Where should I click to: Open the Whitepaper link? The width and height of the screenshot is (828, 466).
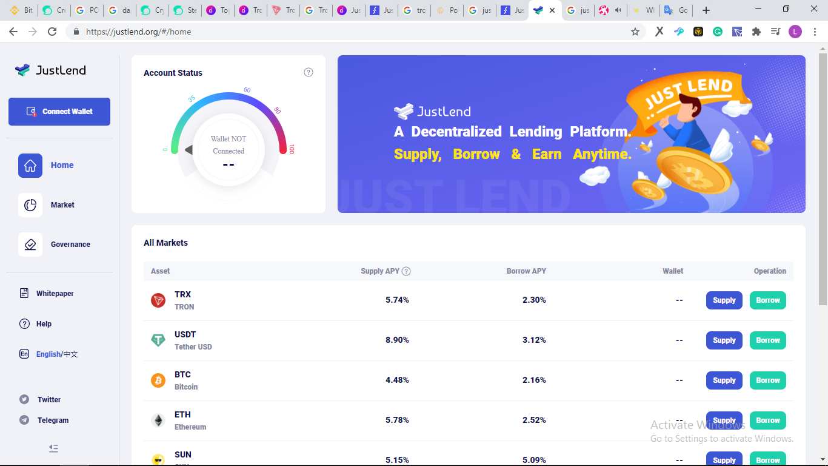click(x=55, y=294)
